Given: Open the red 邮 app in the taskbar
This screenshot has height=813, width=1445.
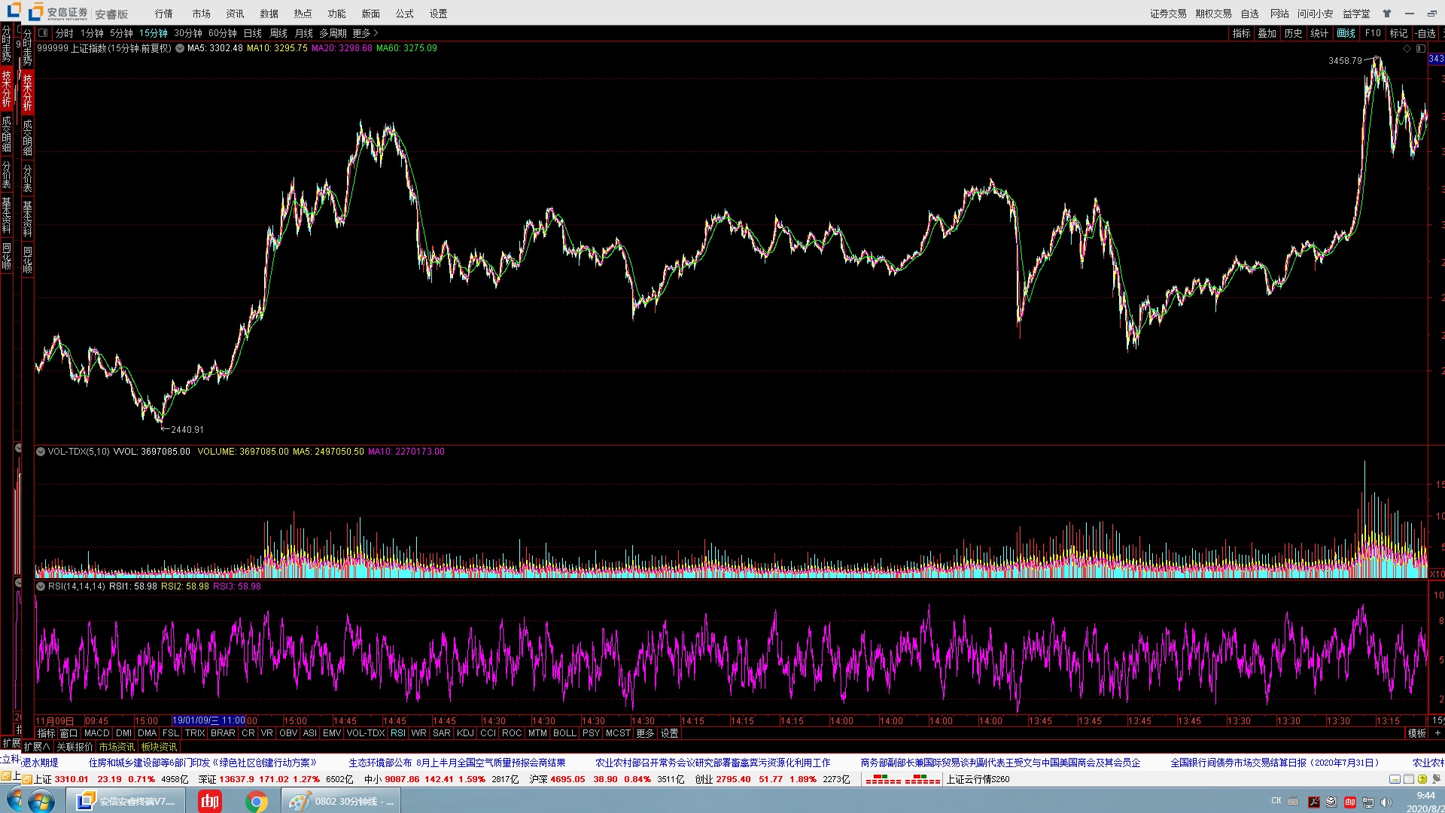Looking at the screenshot, I should click(209, 801).
